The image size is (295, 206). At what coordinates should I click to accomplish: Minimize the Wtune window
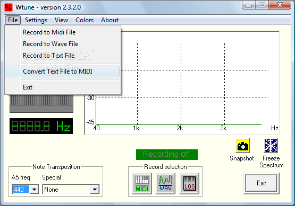click(249, 5)
